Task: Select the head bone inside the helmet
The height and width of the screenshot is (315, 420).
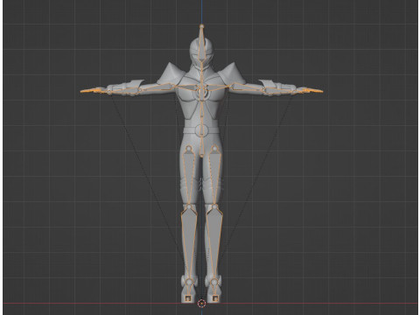Action: point(201,46)
